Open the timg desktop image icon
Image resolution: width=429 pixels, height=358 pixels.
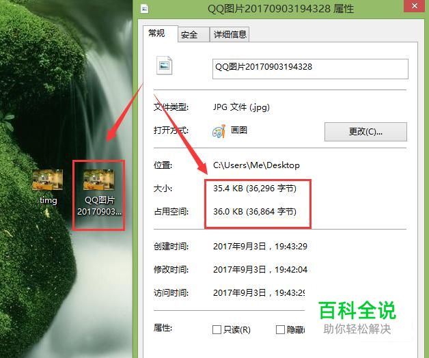pyautogui.click(x=48, y=180)
